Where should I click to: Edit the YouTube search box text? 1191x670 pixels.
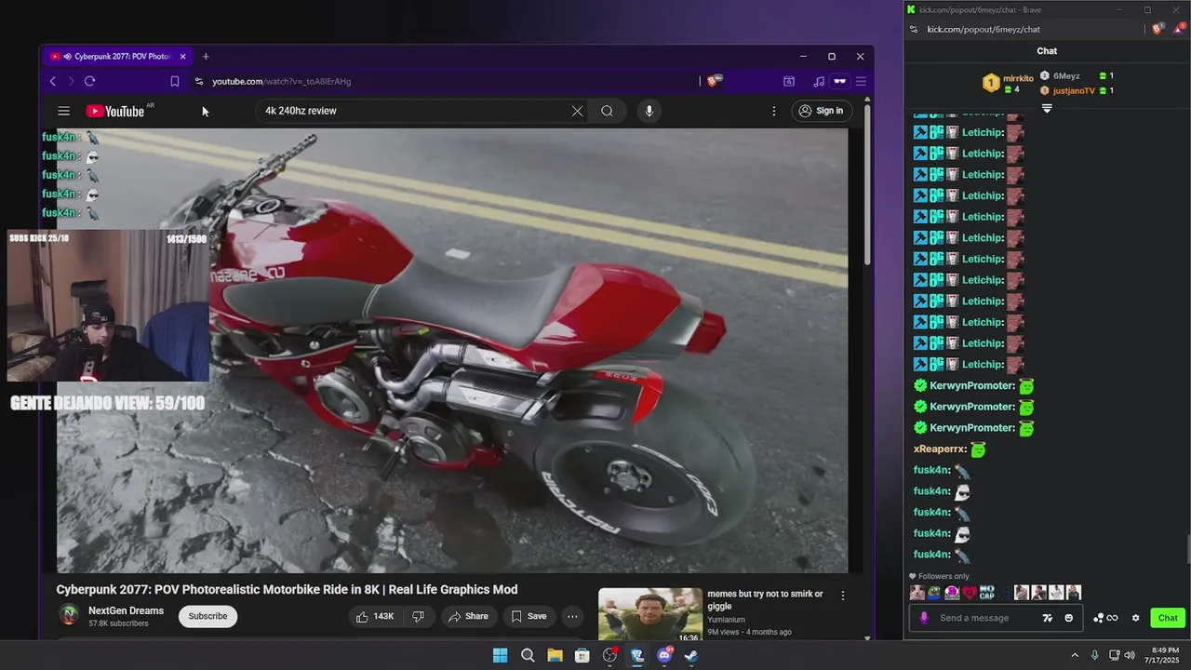[414, 111]
